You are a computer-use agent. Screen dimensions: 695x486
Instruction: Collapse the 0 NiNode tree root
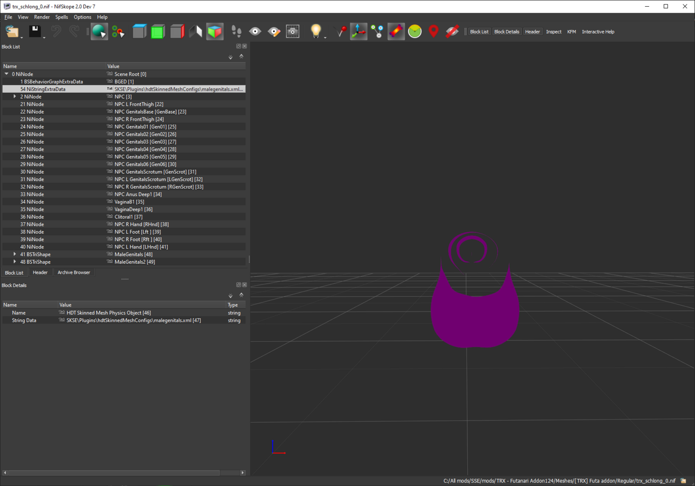point(6,74)
